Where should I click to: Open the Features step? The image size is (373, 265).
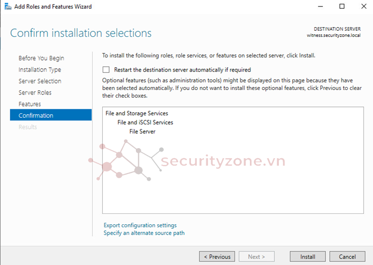pyautogui.click(x=30, y=104)
